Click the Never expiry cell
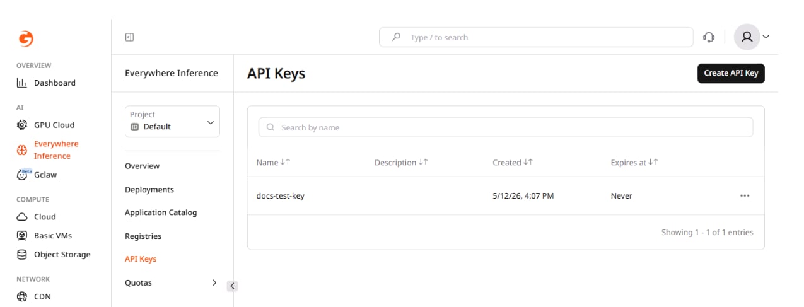The width and height of the screenshot is (804, 307). 621,195
